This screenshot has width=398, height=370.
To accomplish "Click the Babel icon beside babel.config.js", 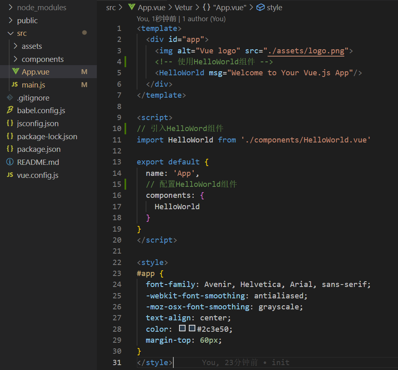I will [x=10, y=110].
